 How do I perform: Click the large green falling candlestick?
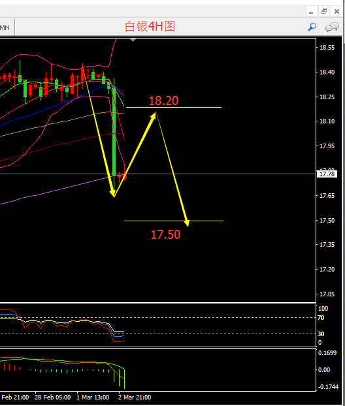point(114,132)
